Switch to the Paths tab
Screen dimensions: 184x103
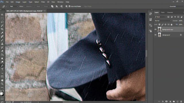click(x=163, y=12)
